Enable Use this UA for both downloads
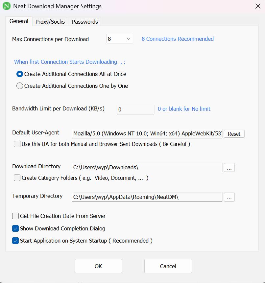The height and width of the screenshot is (283, 265). pos(17,144)
